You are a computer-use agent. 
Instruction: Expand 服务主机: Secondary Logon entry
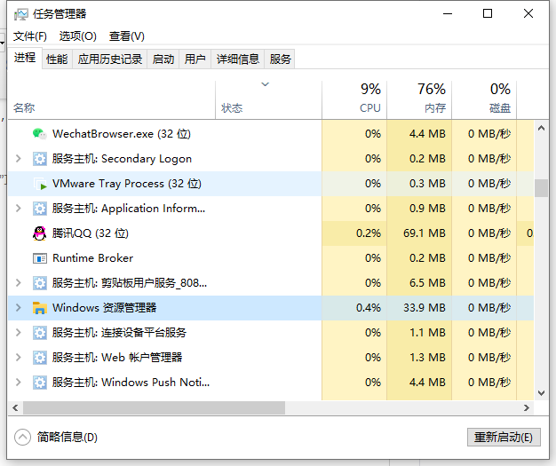click(x=18, y=159)
